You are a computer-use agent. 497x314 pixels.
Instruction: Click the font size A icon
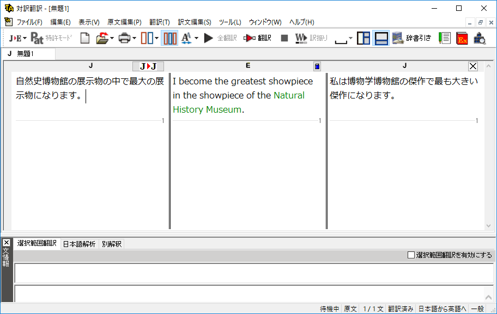click(x=186, y=38)
